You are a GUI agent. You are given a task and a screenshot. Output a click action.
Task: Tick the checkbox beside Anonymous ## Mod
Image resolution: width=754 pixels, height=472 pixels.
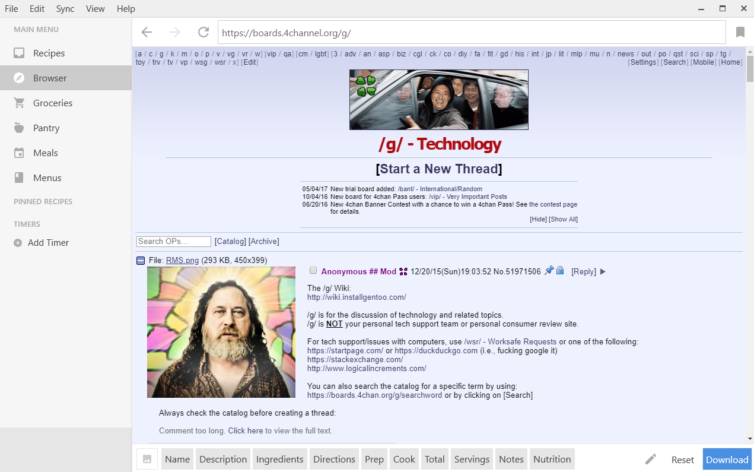[313, 271]
